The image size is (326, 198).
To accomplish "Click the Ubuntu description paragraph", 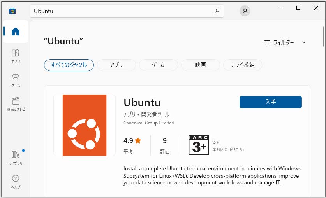I will (x=212, y=175).
